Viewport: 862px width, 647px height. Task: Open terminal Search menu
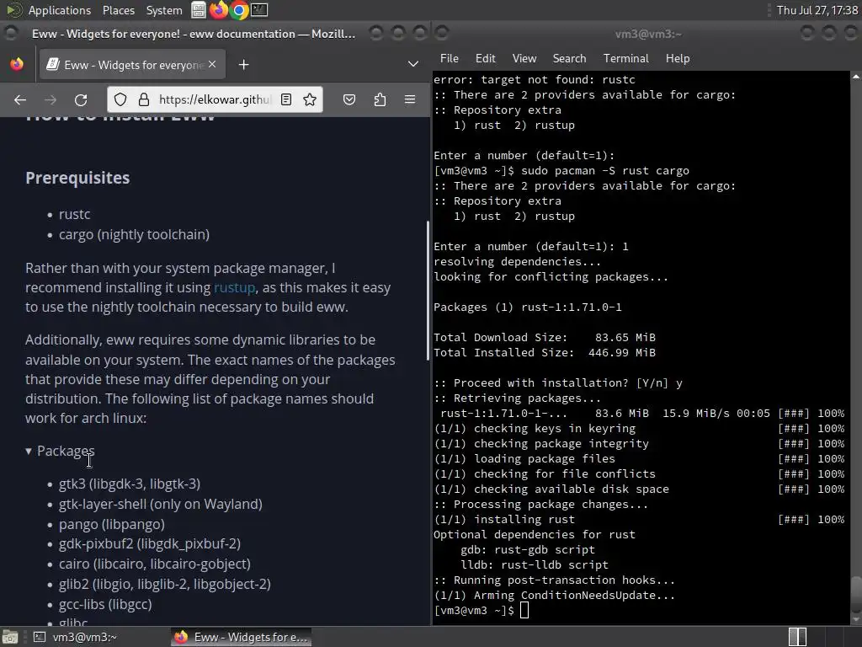(569, 58)
